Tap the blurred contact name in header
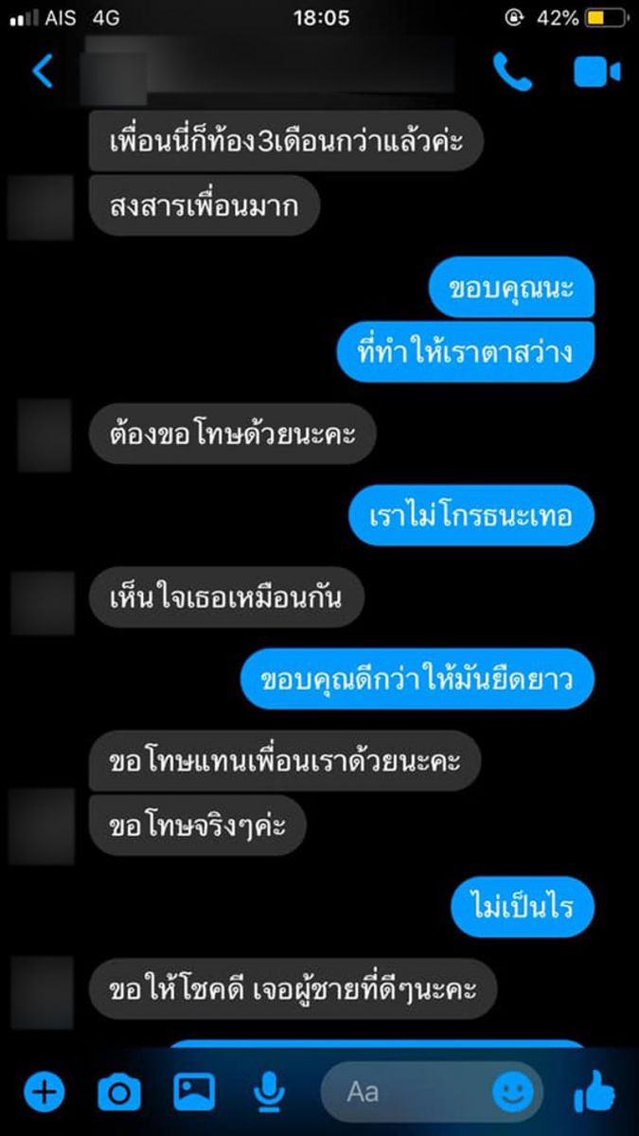The image size is (639, 1136). [270, 71]
